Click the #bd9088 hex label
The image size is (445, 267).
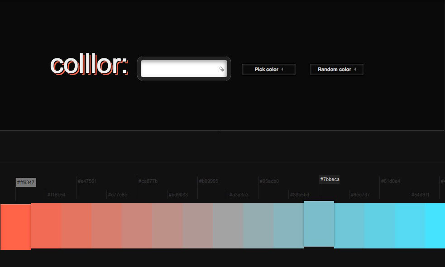[178, 195]
